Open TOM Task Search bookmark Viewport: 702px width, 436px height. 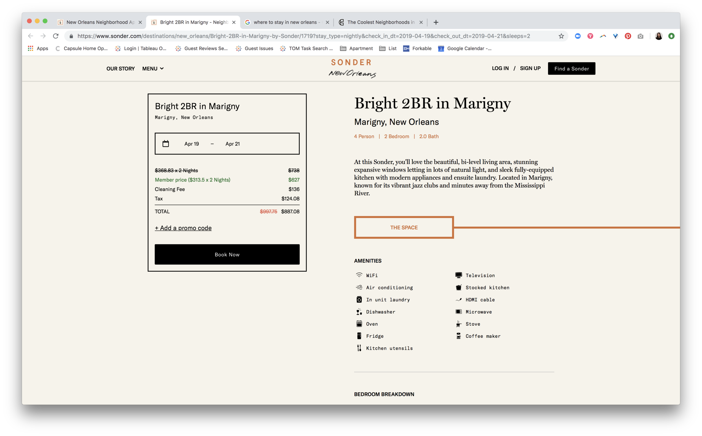(306, 49)
